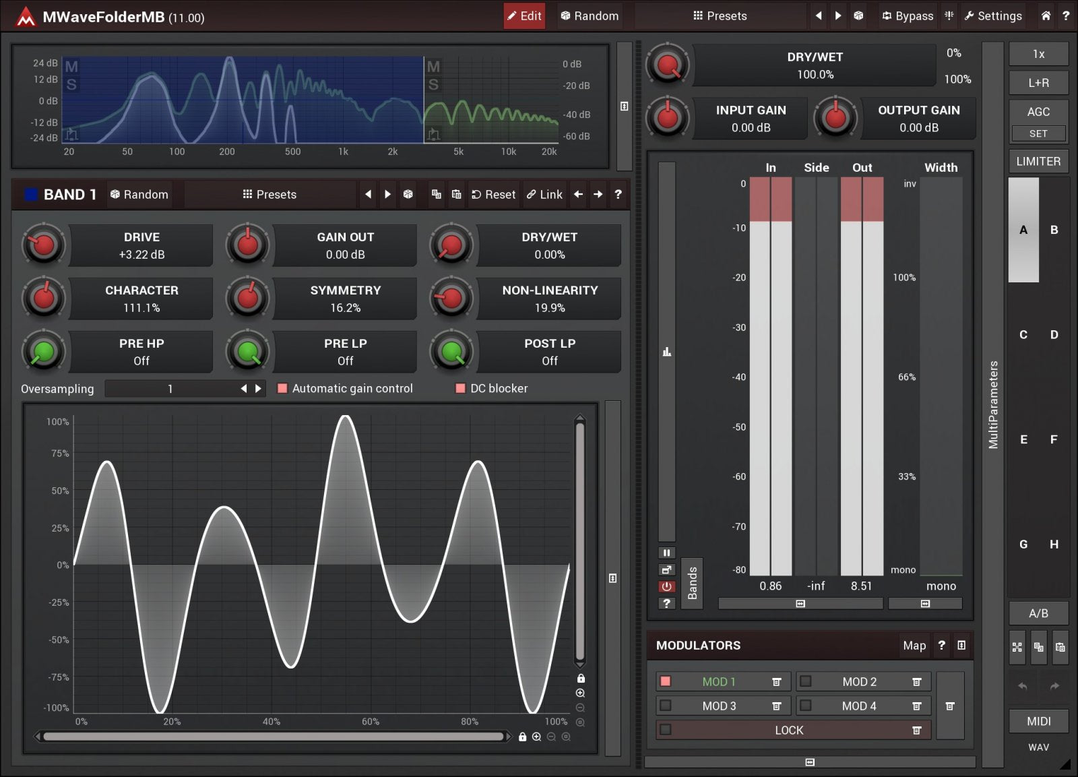Open the Modulators help question mark
The width and height of the screenshot is (1078, 777).
[x=941, y=645]
